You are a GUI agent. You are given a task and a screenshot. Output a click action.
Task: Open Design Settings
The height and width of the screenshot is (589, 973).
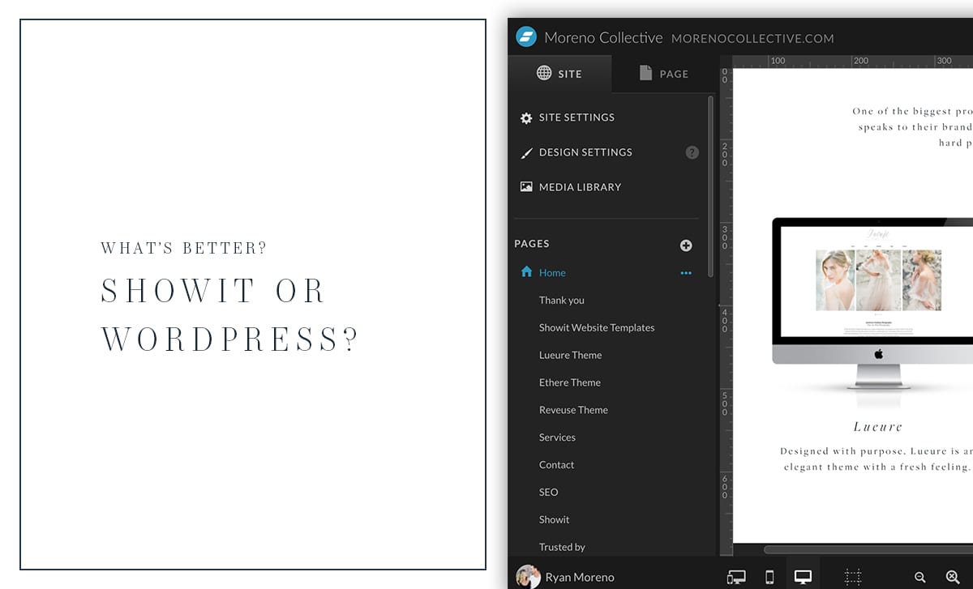[585, 152]
